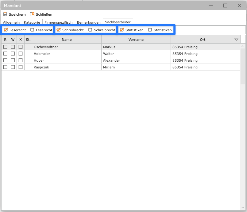Check the orange Leserecht checkbox
Screen dimensions: 247x212
[6, 30]
